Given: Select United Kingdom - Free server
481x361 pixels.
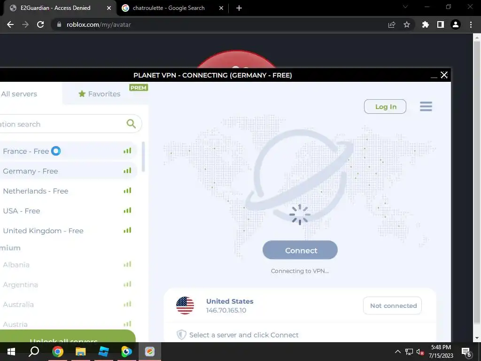Looking at the screenshot, I should tap(68, 230).
